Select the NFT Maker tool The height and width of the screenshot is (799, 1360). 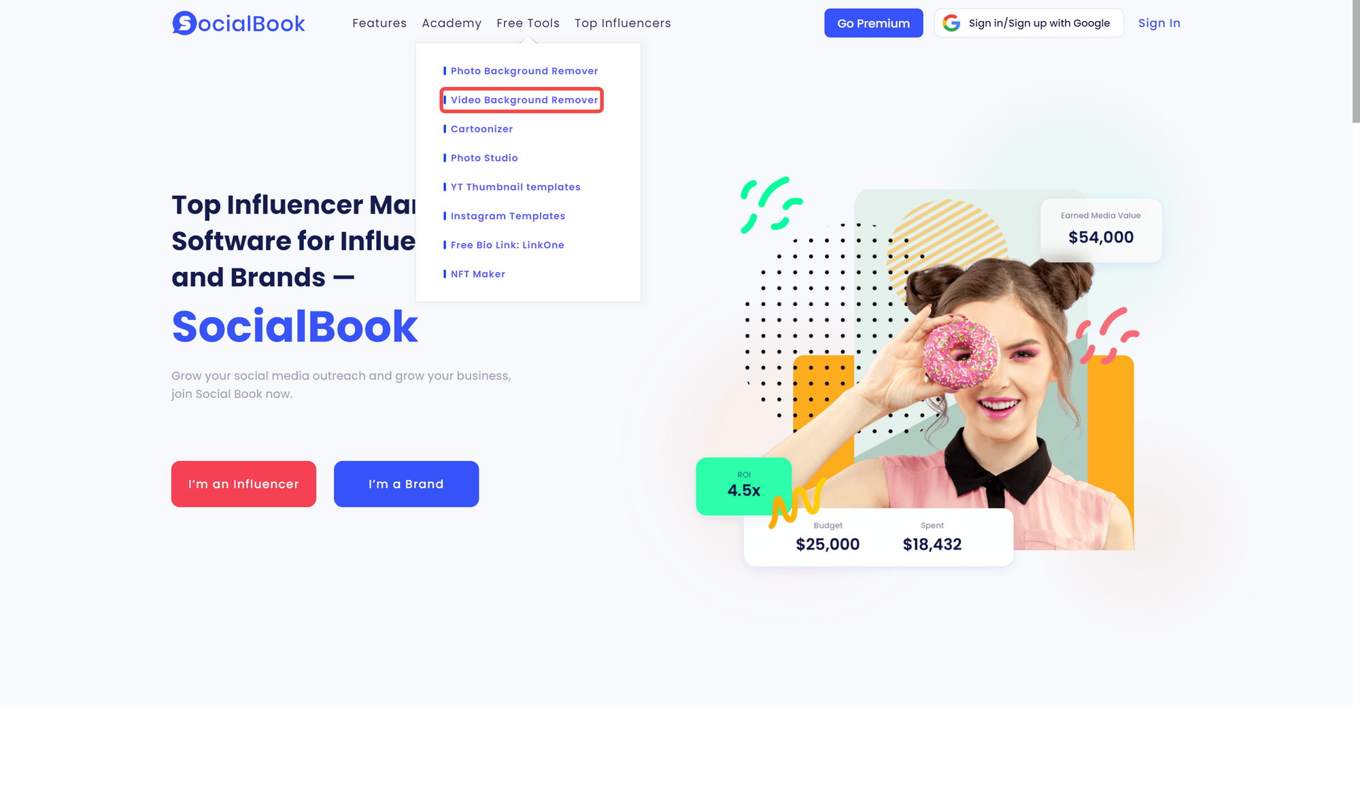click(477, 274)
